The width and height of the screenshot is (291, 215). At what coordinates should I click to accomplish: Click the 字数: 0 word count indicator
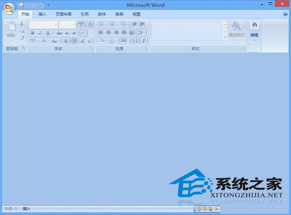pyautogui.click(x=10, y=209)
